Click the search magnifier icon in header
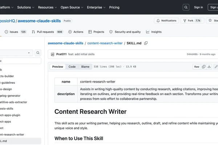Screen dimensions: 218x145 click(186, 7)
